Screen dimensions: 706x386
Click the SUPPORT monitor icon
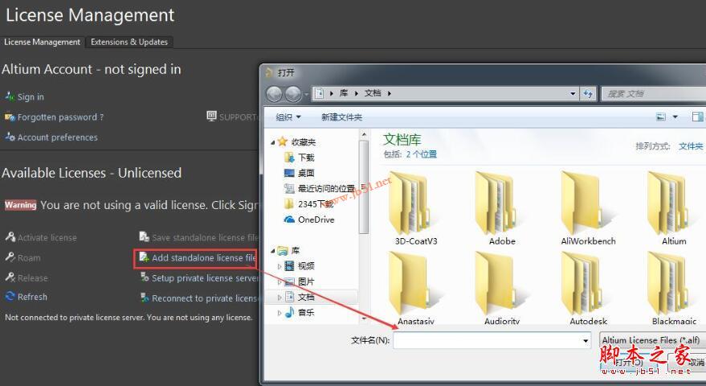211,117
